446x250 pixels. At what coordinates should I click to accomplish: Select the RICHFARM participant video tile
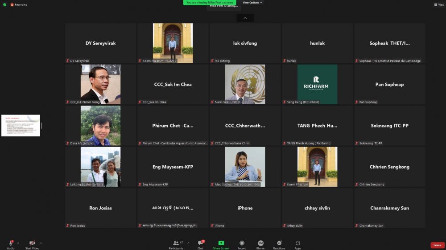[x=317, y=84]
